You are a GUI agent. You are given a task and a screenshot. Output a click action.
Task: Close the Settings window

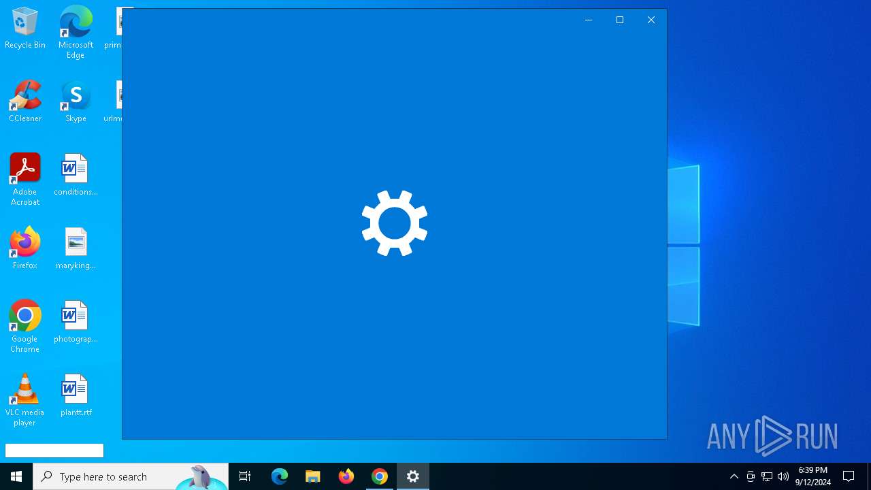click(651, 20)
